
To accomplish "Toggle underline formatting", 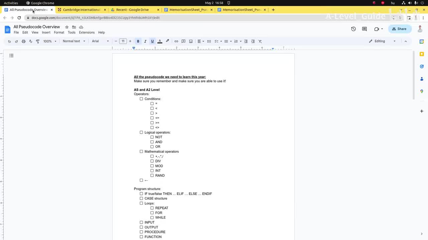I will (x=152, y=41).
